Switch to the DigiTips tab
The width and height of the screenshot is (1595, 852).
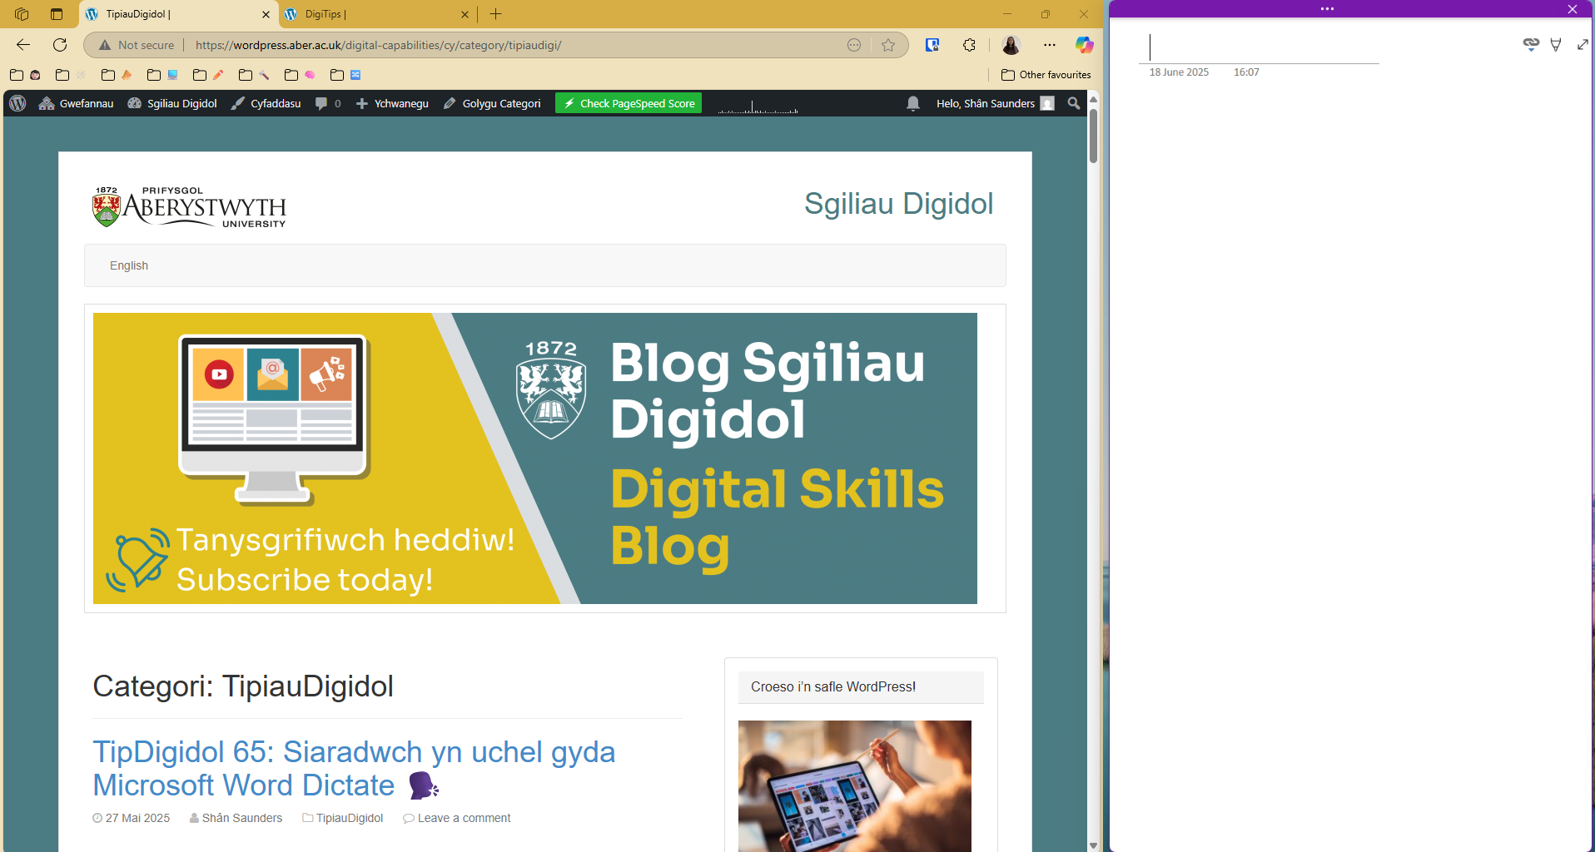pyautogui.click(x=375, y=14)
